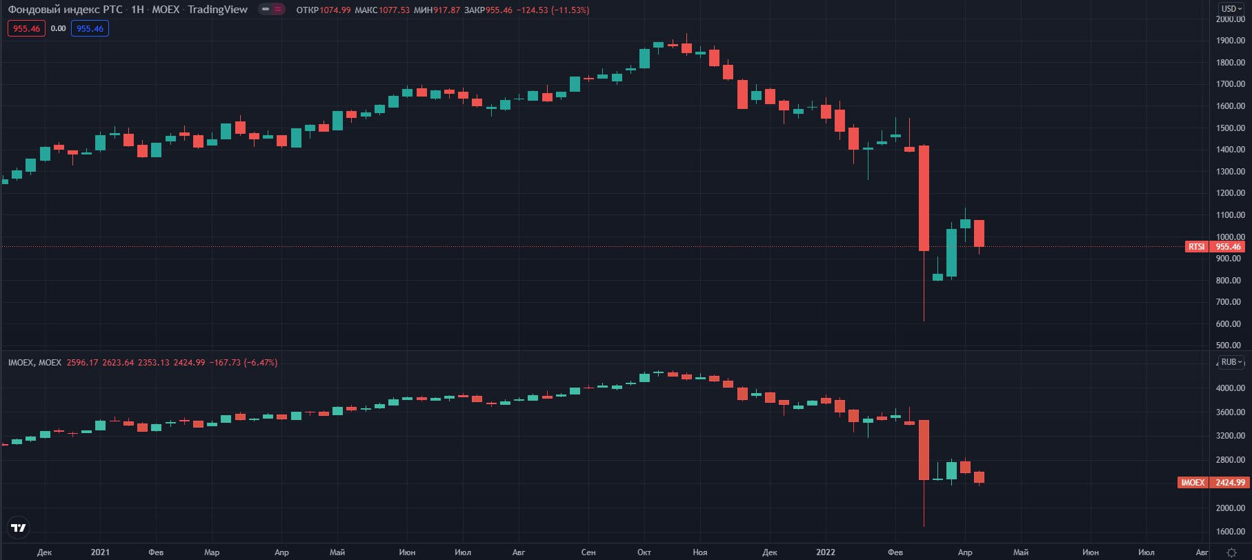The height and width of the screenshot is (560, 1252).
Task: Click the МИН 917.87 low value
Action: (436, 10)
